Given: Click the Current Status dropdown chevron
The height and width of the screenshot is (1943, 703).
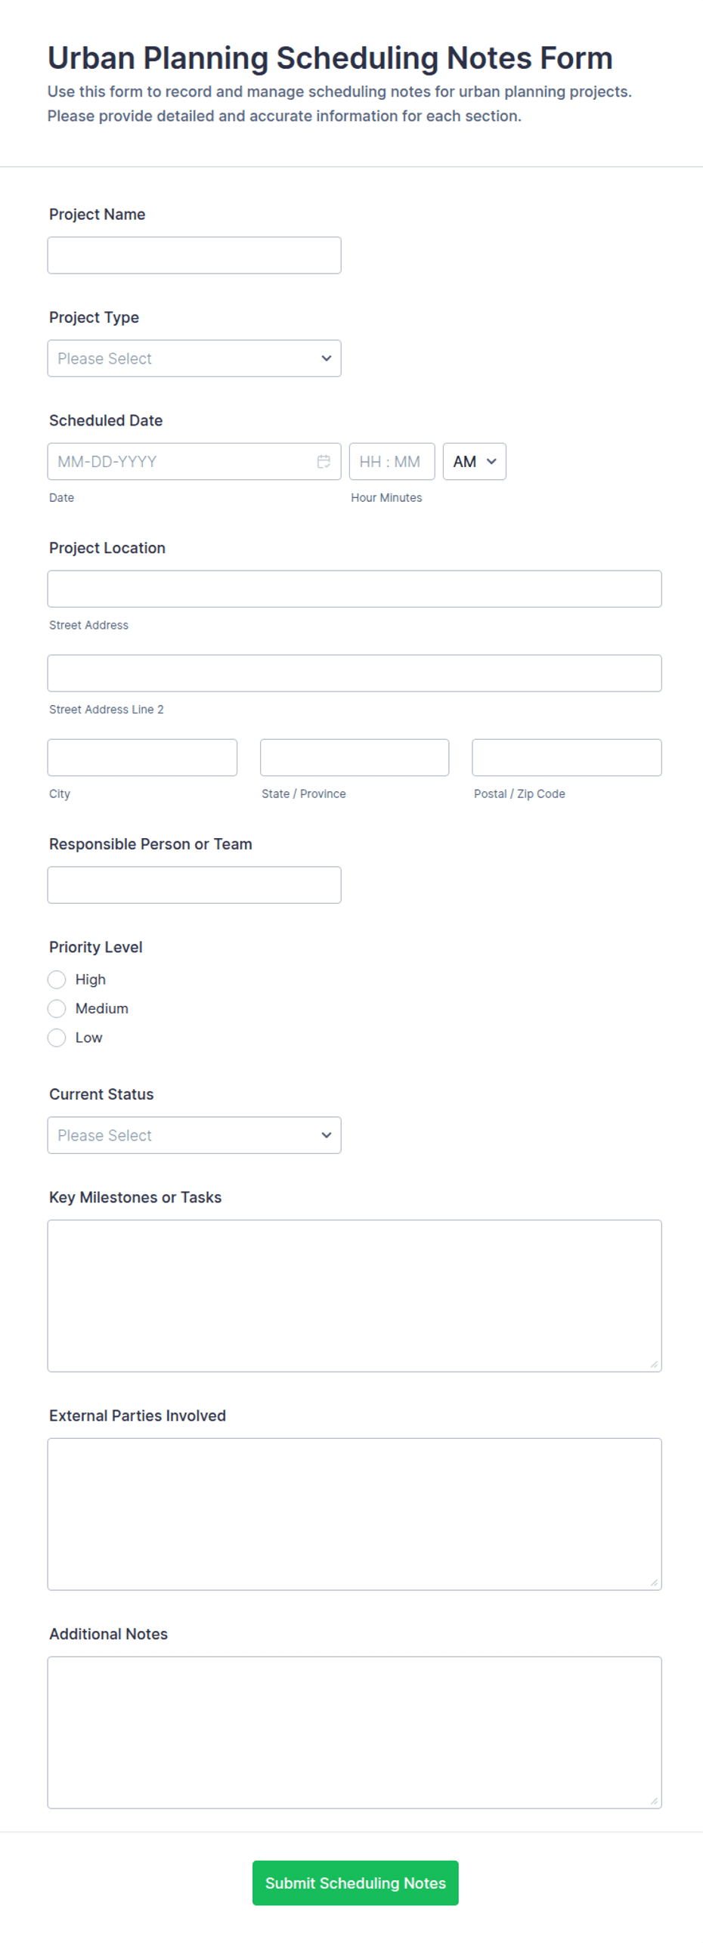Looking at the screenshot, I should point(327,1134).
